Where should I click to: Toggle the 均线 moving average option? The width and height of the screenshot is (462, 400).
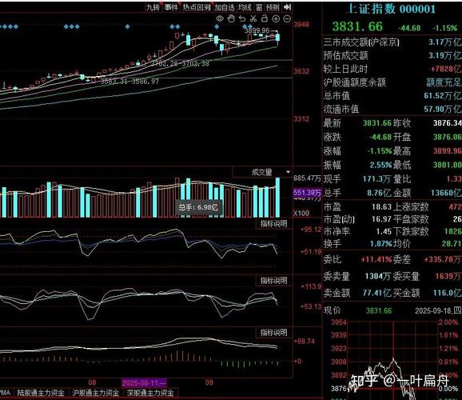click(x=245, y=7)
